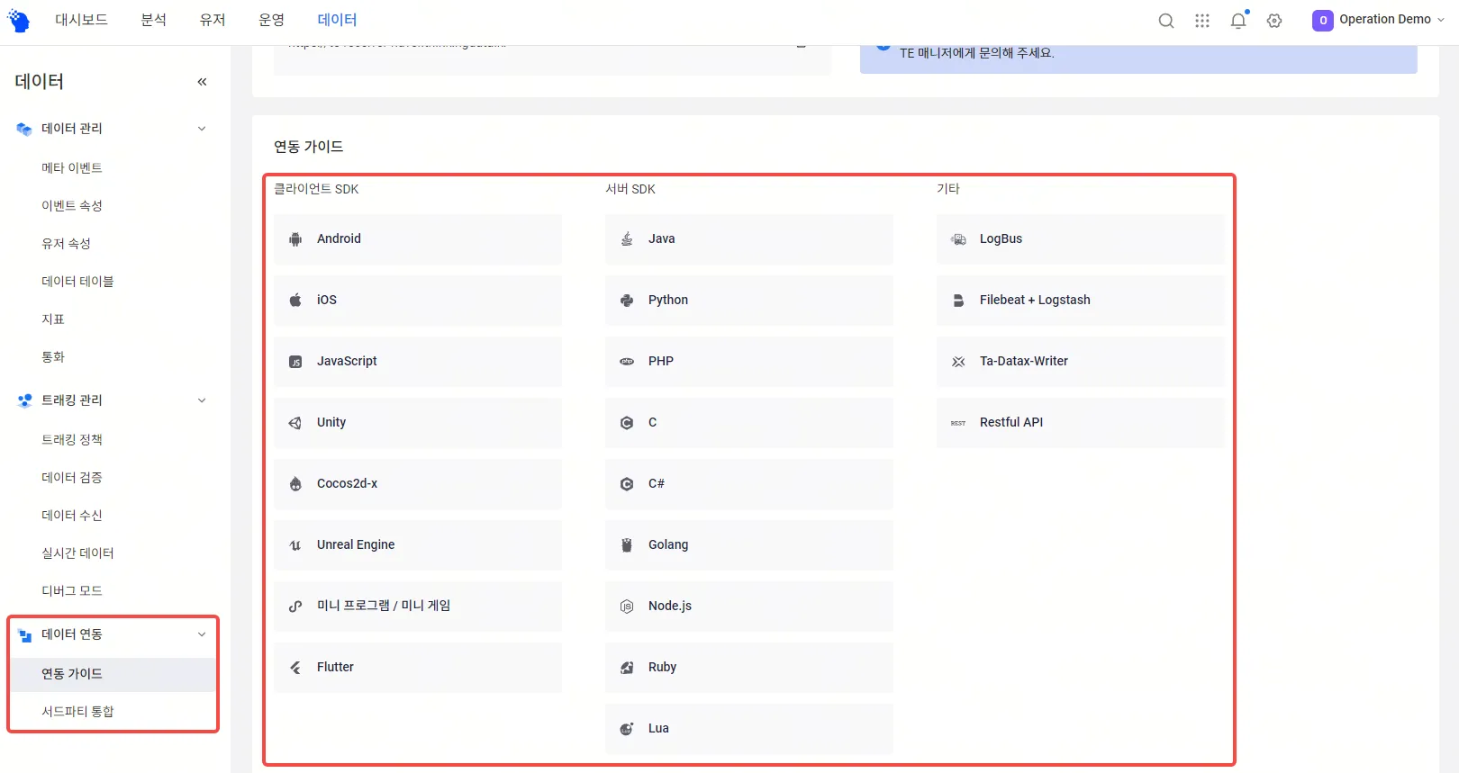Open the apps grid icon

pos(1202,21)
